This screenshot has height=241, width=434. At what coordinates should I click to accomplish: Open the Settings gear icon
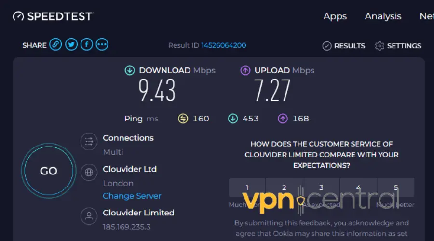click(x=380, y=46)
